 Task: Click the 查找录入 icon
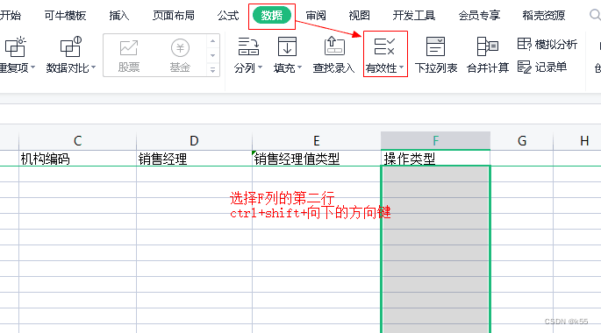coord(334,46)
